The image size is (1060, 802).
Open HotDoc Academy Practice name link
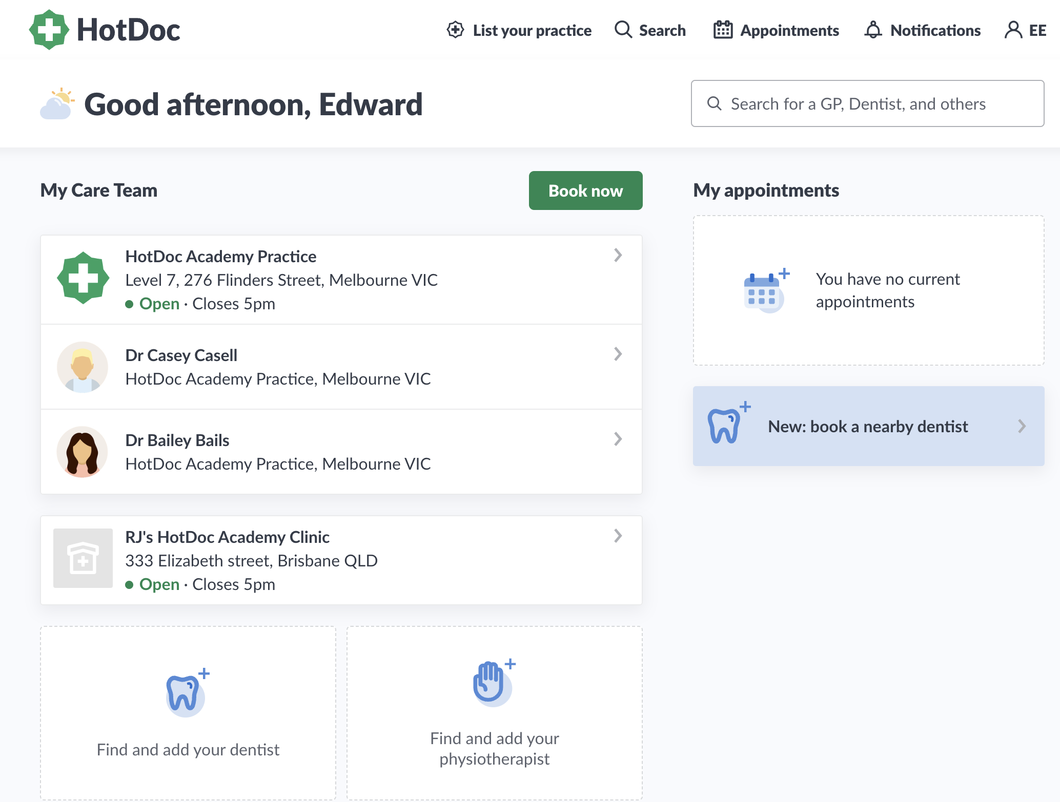[220, 256]
